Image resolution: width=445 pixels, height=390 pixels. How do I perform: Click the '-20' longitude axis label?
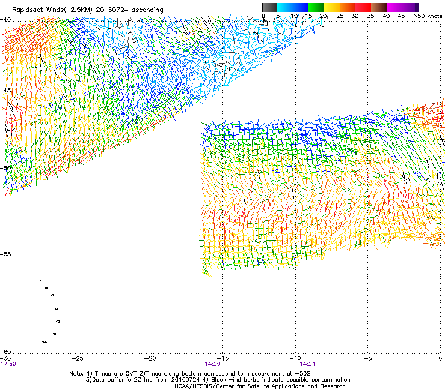[150, 358]
